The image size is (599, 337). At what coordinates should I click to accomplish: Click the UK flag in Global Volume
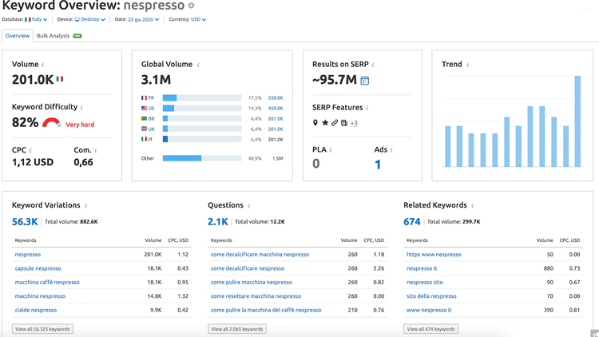click(x=144, y=129)
